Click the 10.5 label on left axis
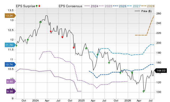Image resolution: width=170 pixels, height=102 pixels. (x=11, y=69)
